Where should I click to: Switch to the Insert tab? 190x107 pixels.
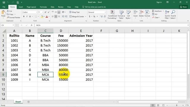click(x=21, y=7)
